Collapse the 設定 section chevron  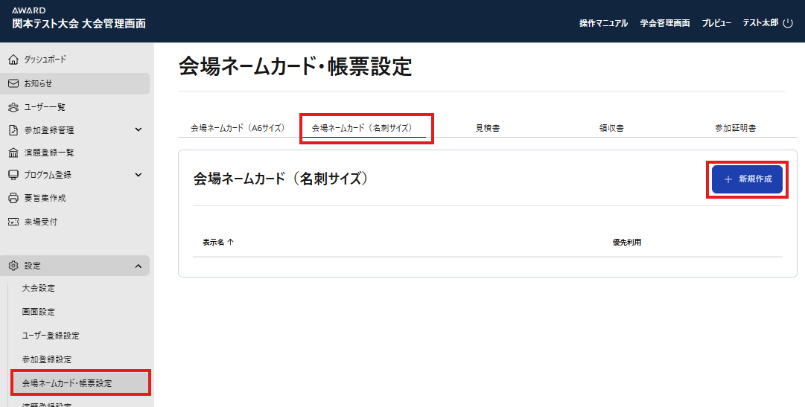coord(138,266)
